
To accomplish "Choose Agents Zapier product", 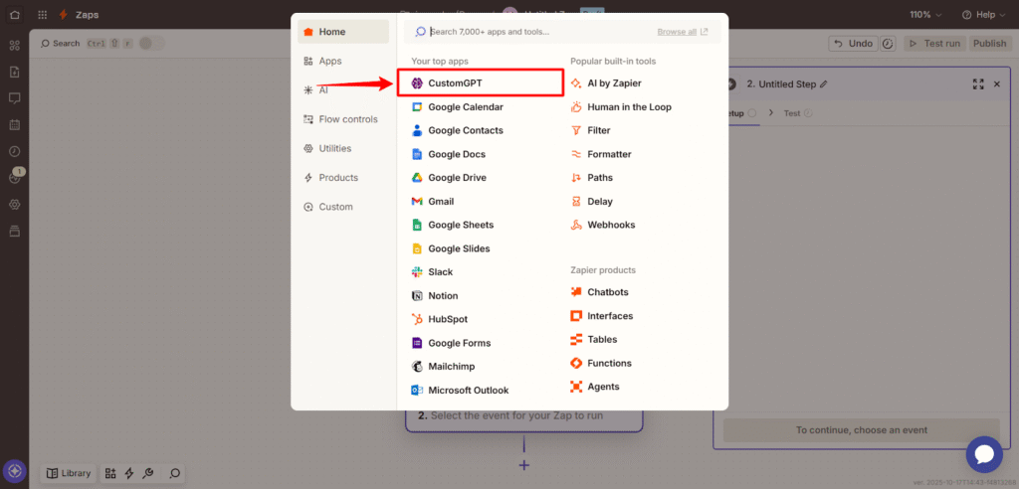I will 595,387.
